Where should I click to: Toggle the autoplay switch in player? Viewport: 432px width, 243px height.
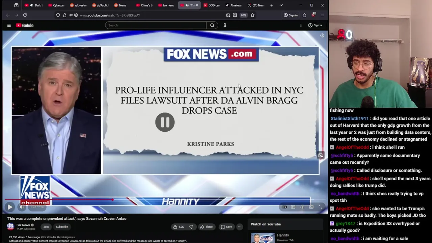[285, 207]
